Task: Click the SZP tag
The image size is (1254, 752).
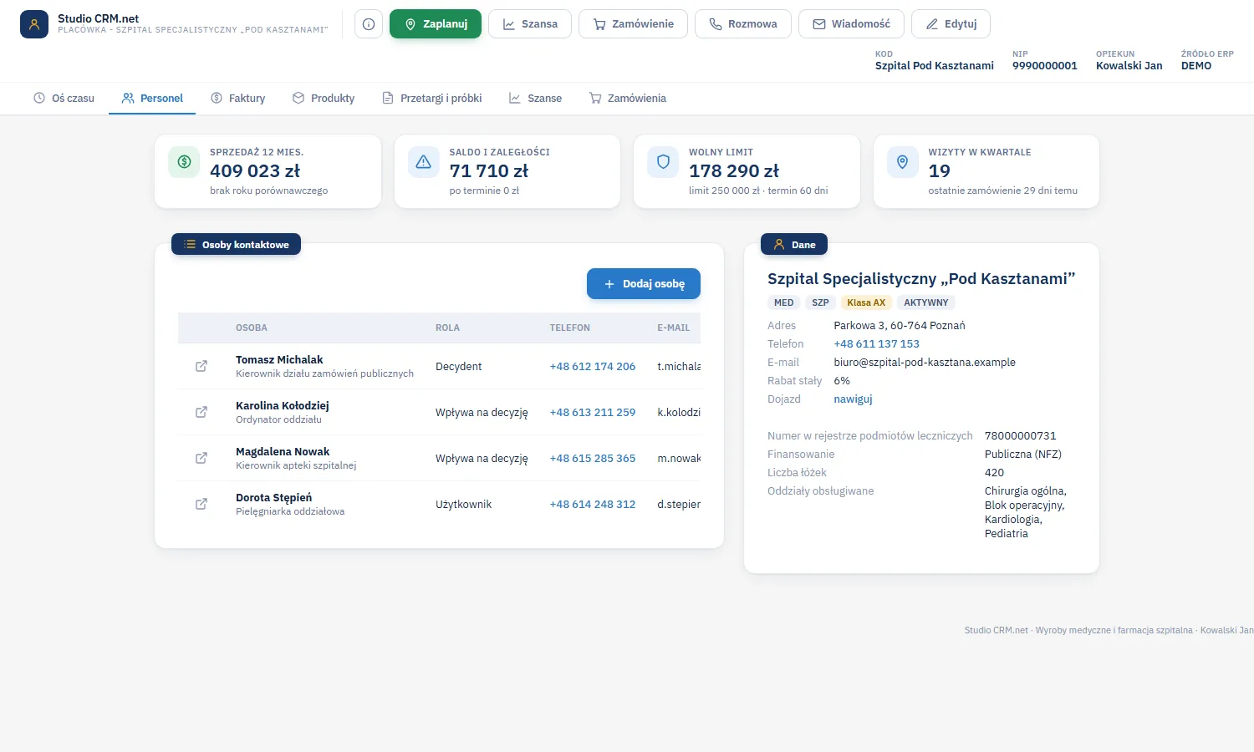Action: 821,302
